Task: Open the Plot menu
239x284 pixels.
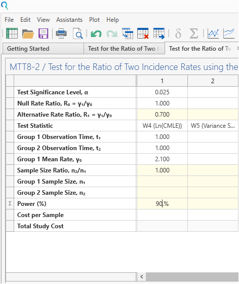Action: pos(94,20)
